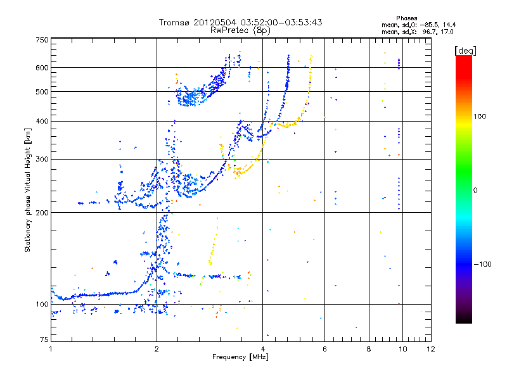
Task: Click the y-axis tick label 400
Action: pyautogui.click(x=42, y=122)
